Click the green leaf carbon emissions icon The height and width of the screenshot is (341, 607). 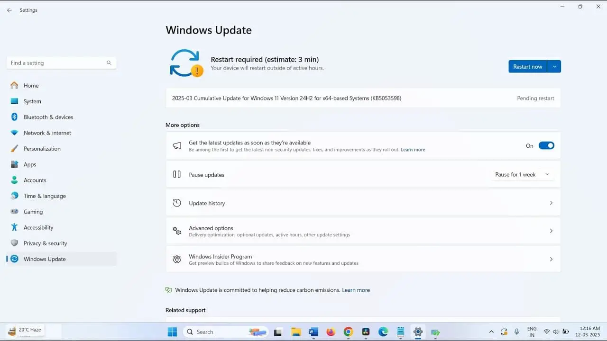(x=168, y=290)
